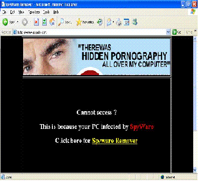Open the File menu
Viewport: 198px width, 181px height.
4,12
